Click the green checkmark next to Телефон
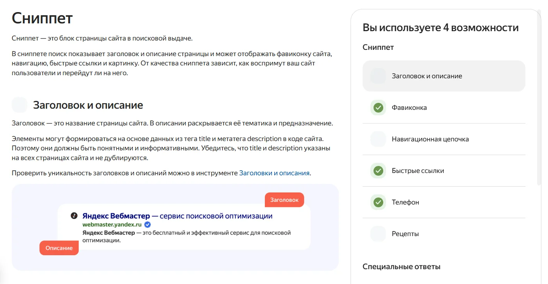 coord(378,202)
